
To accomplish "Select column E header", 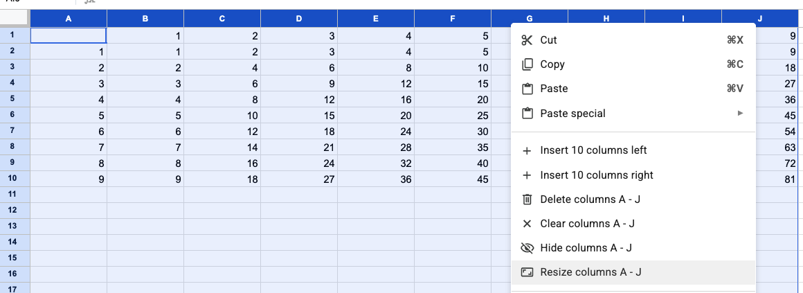I will [375, 19].
